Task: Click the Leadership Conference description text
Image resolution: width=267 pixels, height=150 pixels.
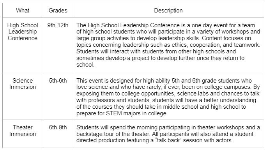Action: coord(168,45)
